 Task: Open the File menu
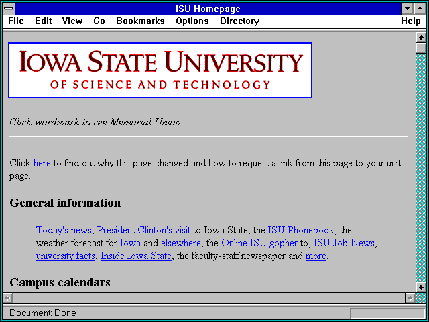(x=16, y=21)
